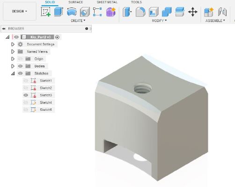Show the Origin folder via eye icon
Viewport: 235px width, 187px height.
20,59
